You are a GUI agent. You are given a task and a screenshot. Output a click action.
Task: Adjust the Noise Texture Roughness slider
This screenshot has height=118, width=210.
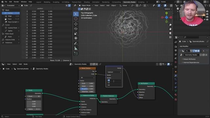(87, 89)
